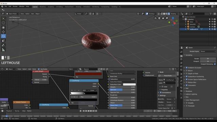Click the Subsurface Color white swatch

point(129,84)
